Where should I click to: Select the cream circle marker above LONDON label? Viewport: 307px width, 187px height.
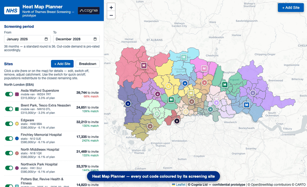[x=186, y=112]
